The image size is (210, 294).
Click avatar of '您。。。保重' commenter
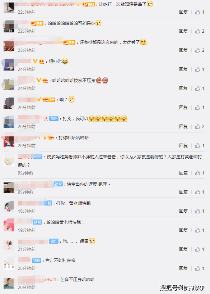click(9, 245)
